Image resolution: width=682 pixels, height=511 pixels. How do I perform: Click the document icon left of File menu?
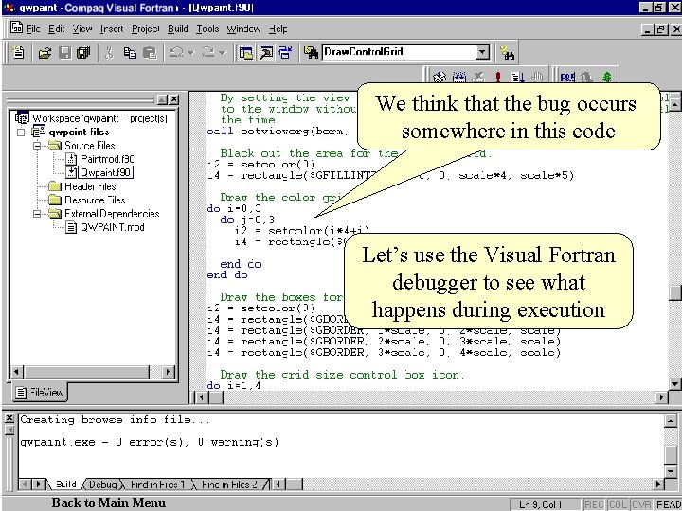point(16,27)
